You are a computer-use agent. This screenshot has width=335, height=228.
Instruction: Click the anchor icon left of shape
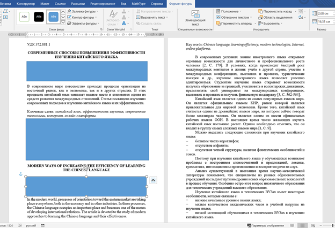[21, 174]
